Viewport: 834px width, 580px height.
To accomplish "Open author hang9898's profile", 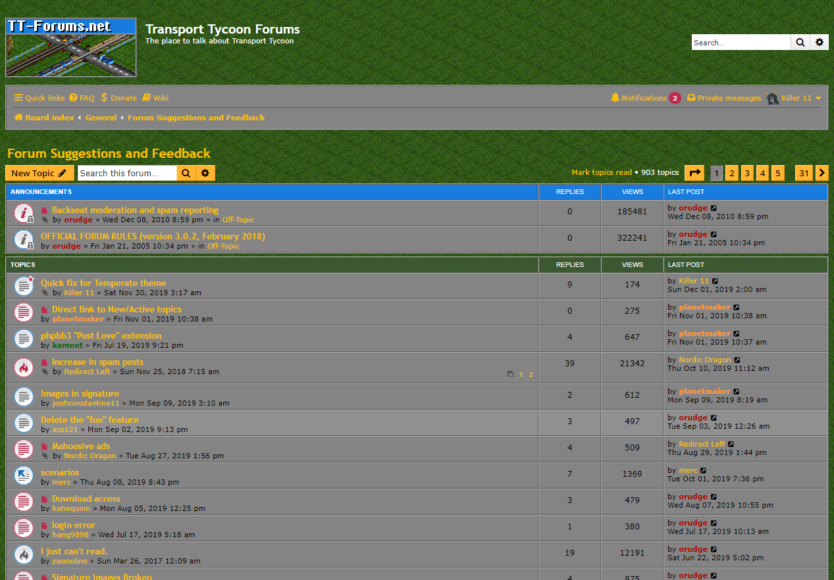I will click(x=70, y=535).
